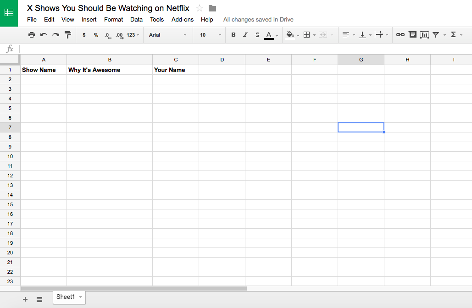472x308 pixels.
Task: Open the File menu
Action: (x=32, y=20)
